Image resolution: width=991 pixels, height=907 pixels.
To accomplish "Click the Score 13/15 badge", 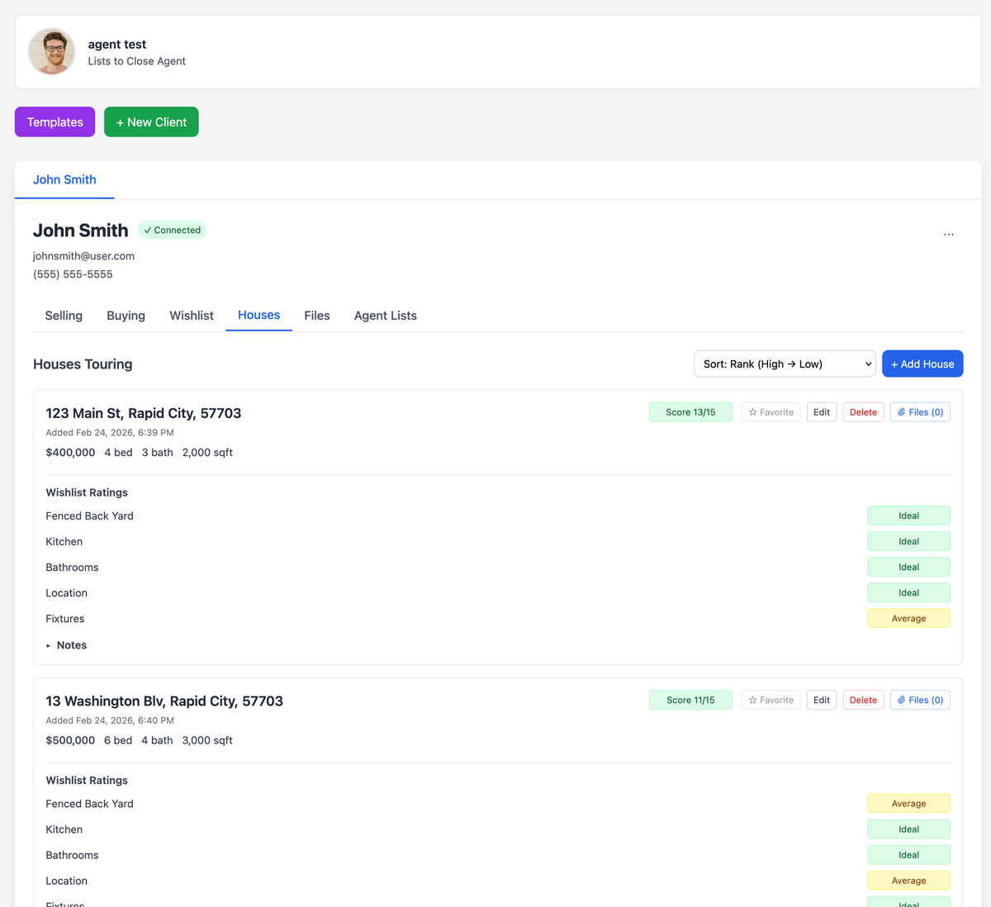I will (690, 412).
